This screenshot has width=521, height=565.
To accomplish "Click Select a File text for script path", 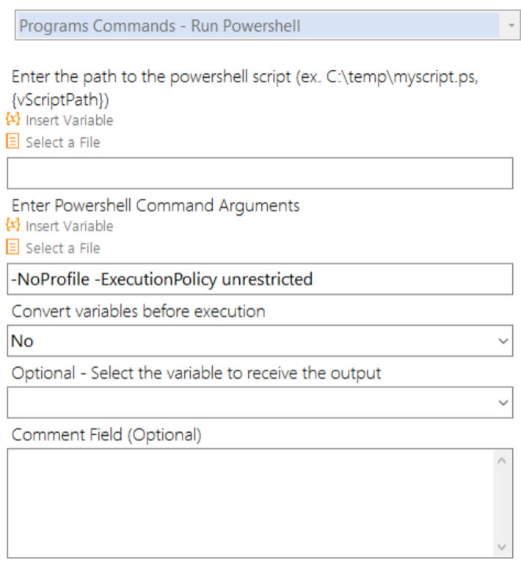I will [x=63, y=142].
